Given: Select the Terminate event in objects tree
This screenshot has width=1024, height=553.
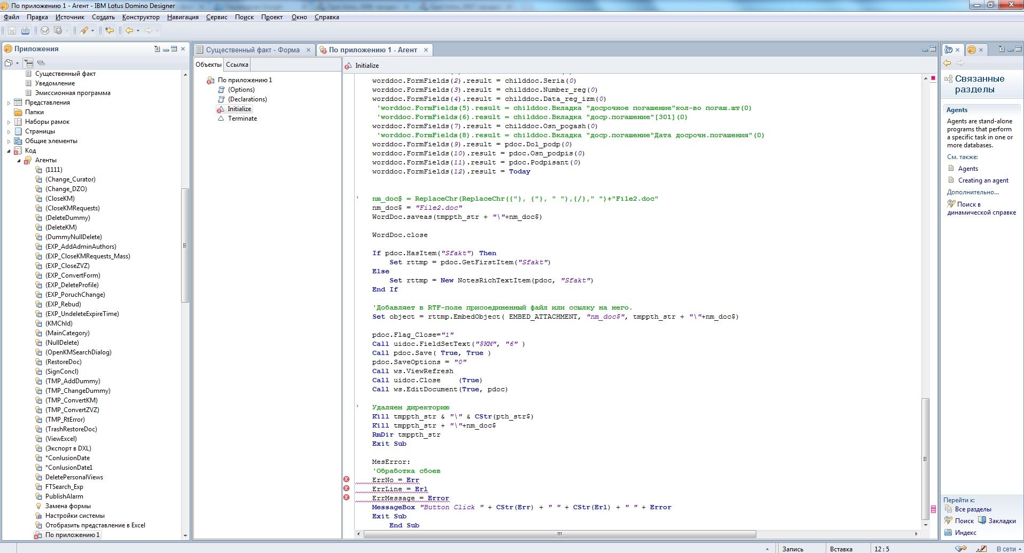Looking at the screenshot, I should [242, 118].
